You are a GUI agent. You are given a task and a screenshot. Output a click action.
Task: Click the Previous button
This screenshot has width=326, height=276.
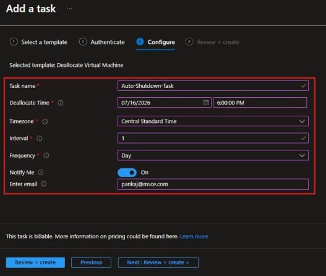pyautogui.click(x=91, y=262)
